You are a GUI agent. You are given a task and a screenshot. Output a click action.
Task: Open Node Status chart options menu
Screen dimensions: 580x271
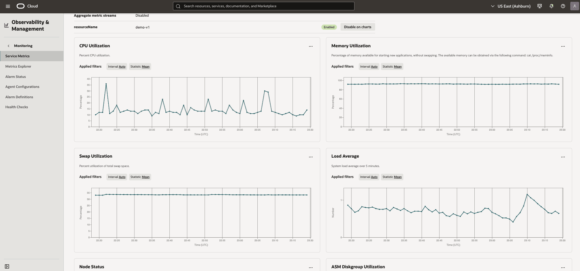click(311, 268)
